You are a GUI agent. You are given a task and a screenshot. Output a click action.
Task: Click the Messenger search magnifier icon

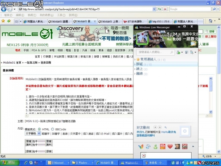[172, 52]
